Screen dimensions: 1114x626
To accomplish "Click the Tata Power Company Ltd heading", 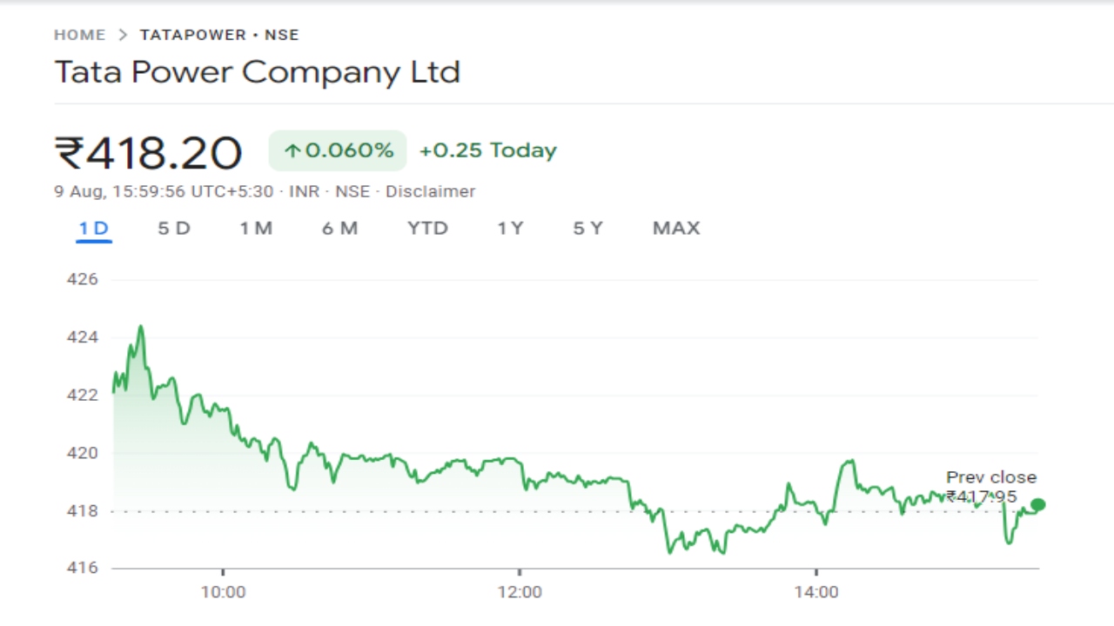I will click(x=257, y=72).
